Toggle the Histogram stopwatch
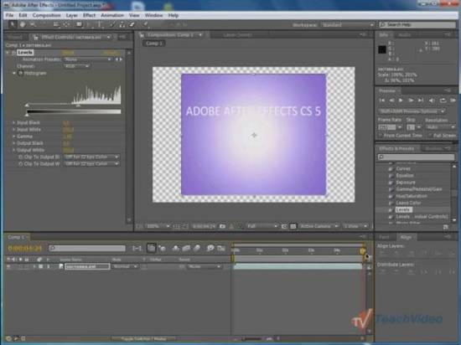Screen dimensions: 461x345 (20, 73)
